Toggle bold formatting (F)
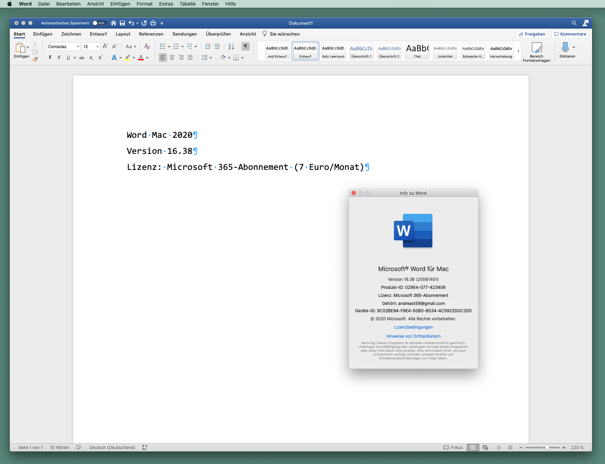The height and width of the screenshot is (464, 605). click(50, 58)
